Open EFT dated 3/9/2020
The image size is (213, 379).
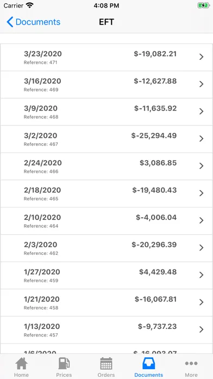(x=106, y=112)
